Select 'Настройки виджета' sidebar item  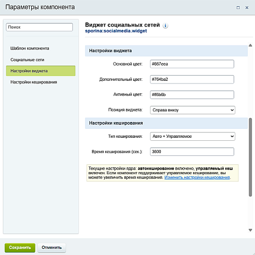(41, 71)
